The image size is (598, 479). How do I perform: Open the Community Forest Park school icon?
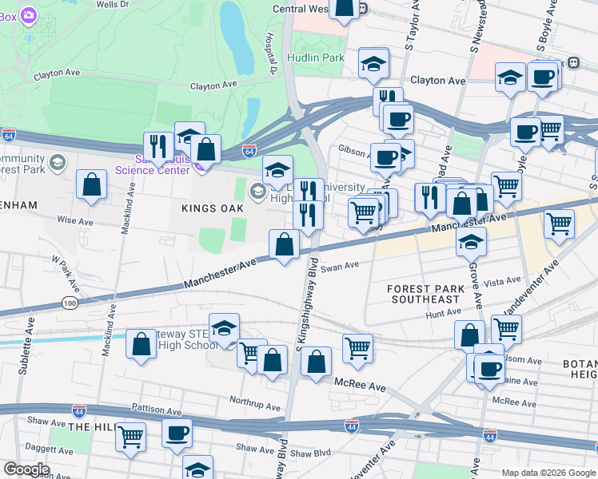tap(58, 163)
